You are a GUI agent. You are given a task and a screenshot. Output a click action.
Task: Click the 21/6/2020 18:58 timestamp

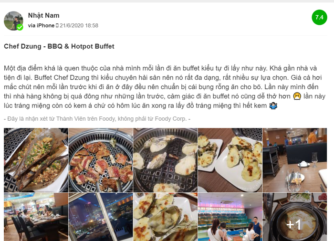[x=79, y=26]
